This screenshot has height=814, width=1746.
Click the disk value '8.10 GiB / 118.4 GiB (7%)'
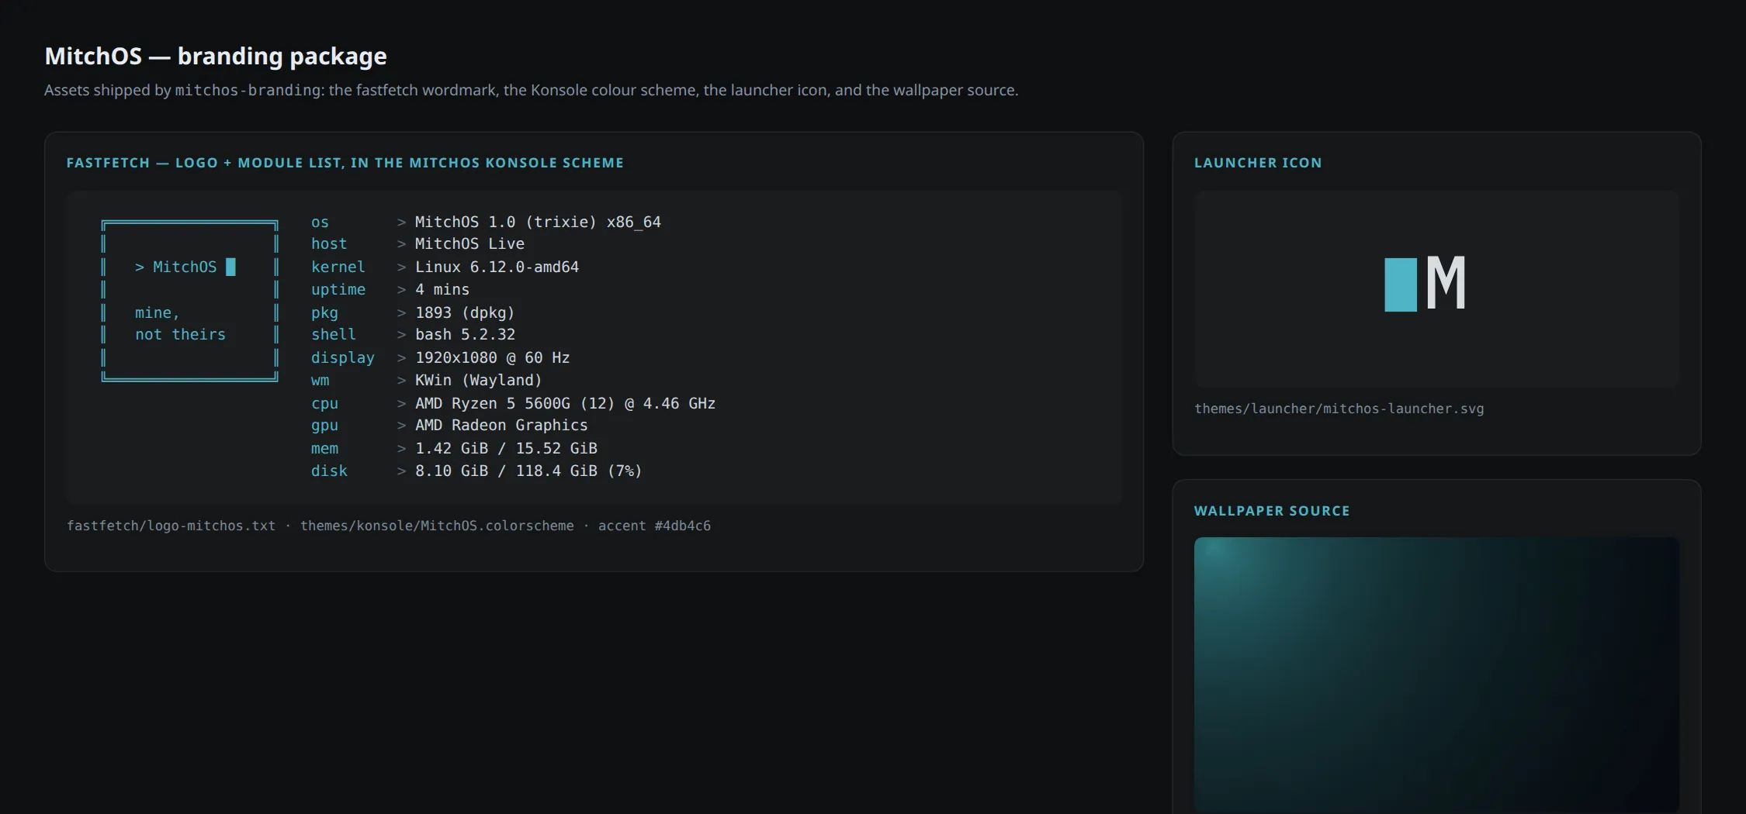click(x=528, y=471)
